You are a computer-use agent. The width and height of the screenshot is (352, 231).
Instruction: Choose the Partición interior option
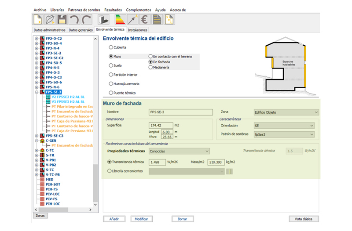111,75
